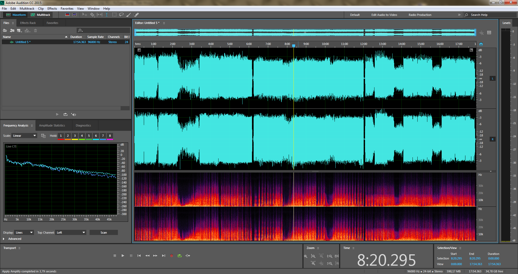518x274 pixels.
Task: Click the Record button in Transport
Action: point(171,256)
